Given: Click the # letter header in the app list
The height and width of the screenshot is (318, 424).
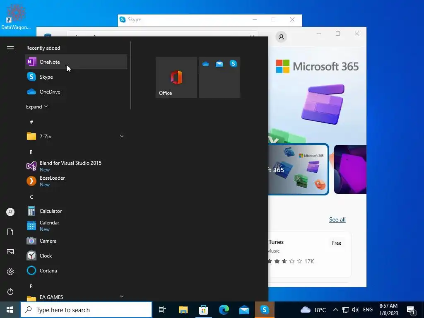Looking at the screenshot, I should [x=31, y=122].
